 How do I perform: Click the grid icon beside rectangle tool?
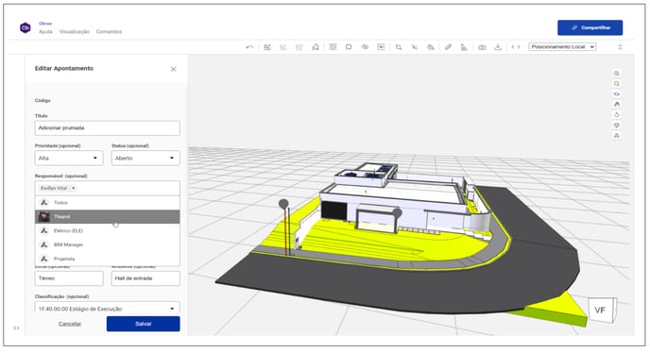(333, 47)
